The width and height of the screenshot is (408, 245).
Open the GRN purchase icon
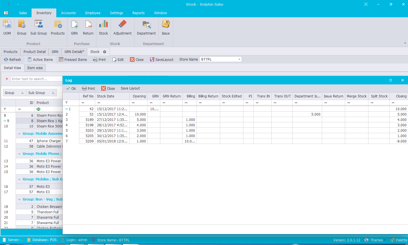pos(74,28)
